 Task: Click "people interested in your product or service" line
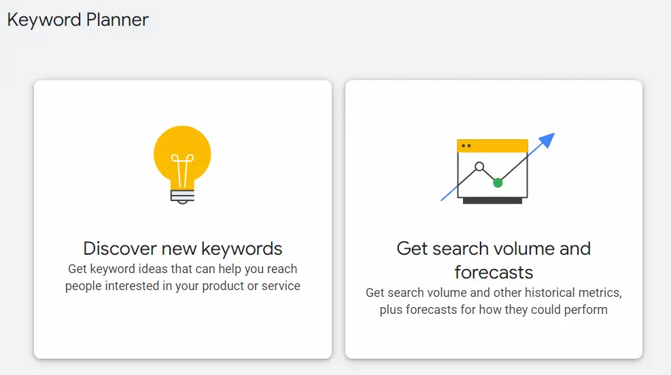[x=183, y=286]
